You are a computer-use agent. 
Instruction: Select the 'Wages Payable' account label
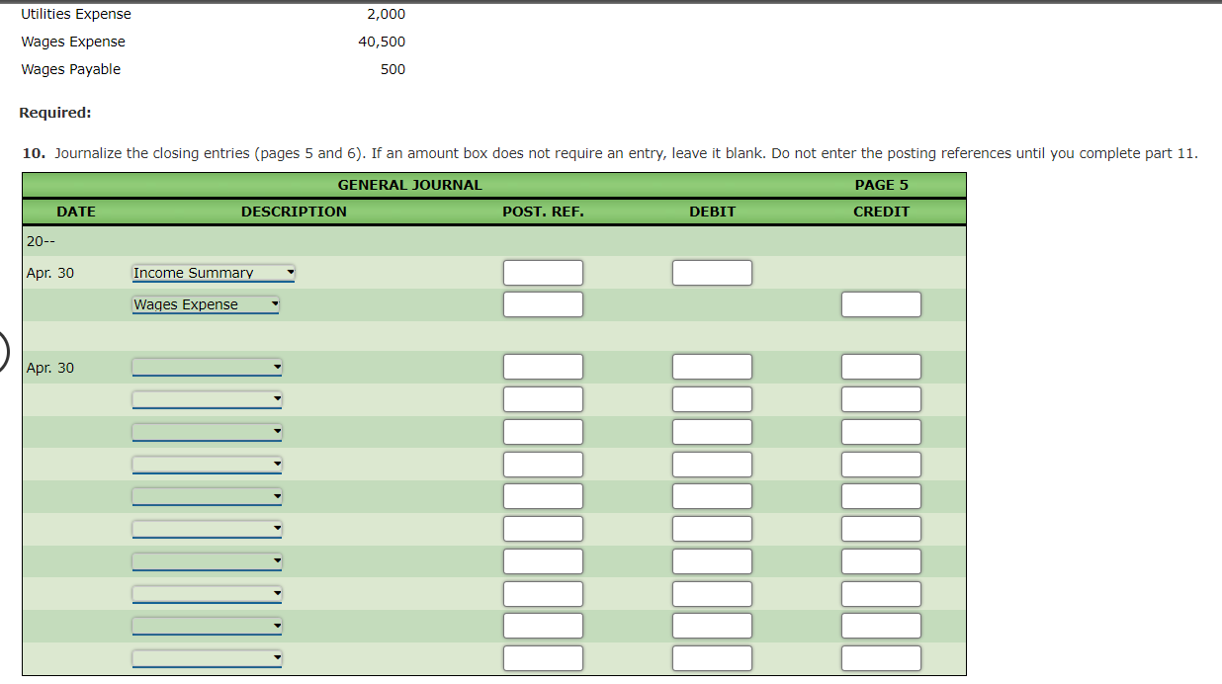(71, 69)
